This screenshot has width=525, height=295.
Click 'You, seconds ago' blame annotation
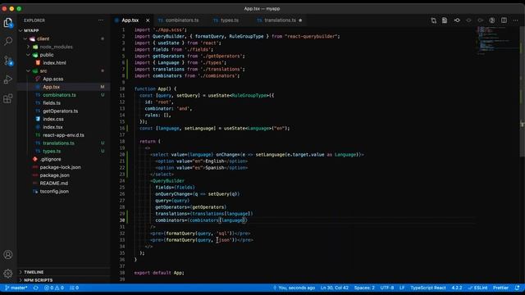tap(294, 288)
